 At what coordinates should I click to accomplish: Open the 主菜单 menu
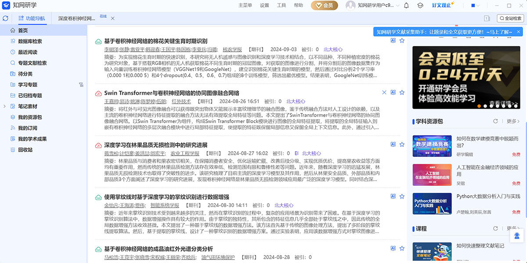[x=245, y=6]
